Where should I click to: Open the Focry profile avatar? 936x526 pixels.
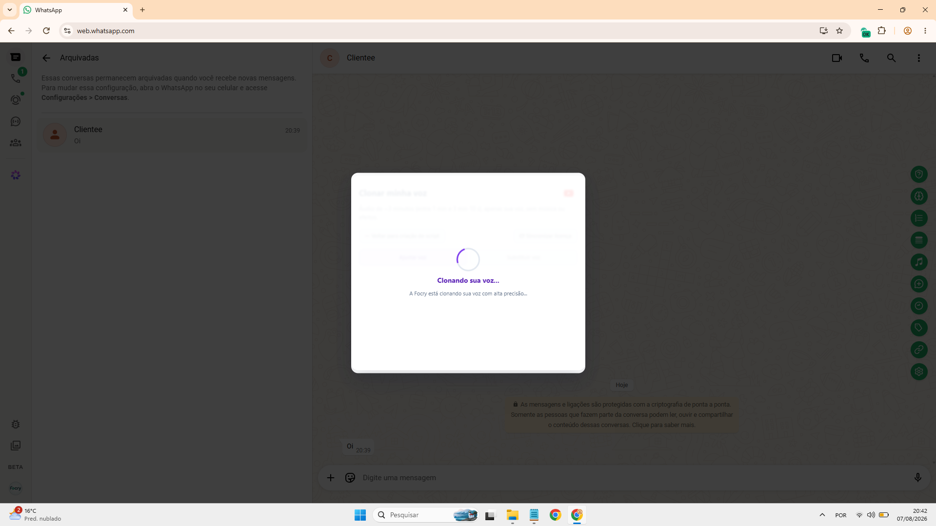(x=16, y=488)
